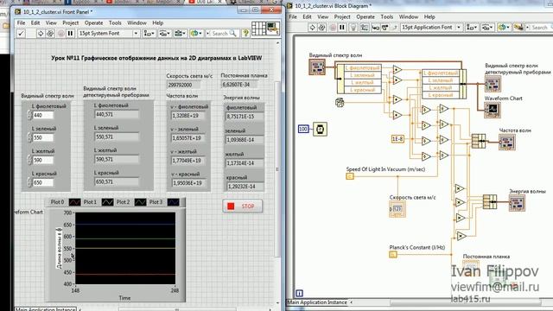Click Clean Up Diagram broom icon
The height and width of the screenshot is (311, 553).
coord(518,27)
